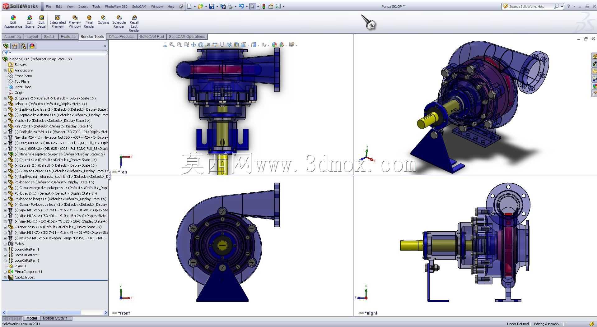Activate the Rotate View tool

point(200,45)
